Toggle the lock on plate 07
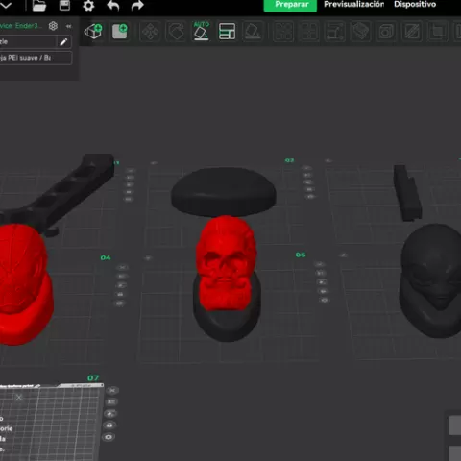This screenshot has height=461, width=461. [109, 425]
